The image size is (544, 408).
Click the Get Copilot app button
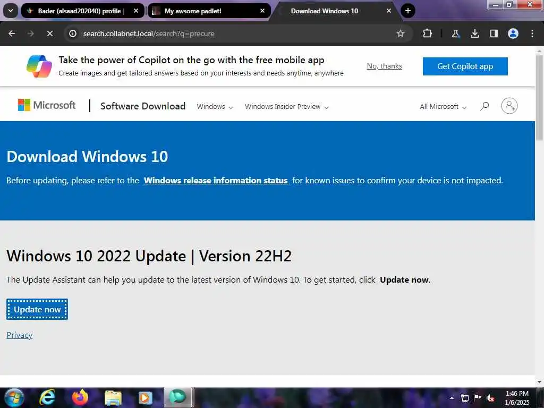coord(465,66)
